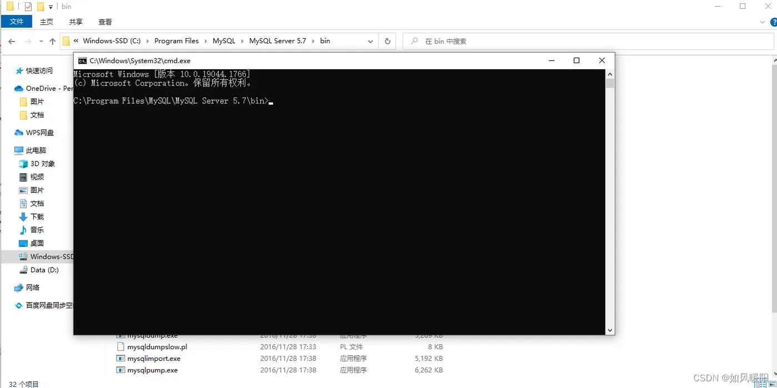Click Windows-SSD (C:) in address bar
The image size is (777, 388).
112,41
